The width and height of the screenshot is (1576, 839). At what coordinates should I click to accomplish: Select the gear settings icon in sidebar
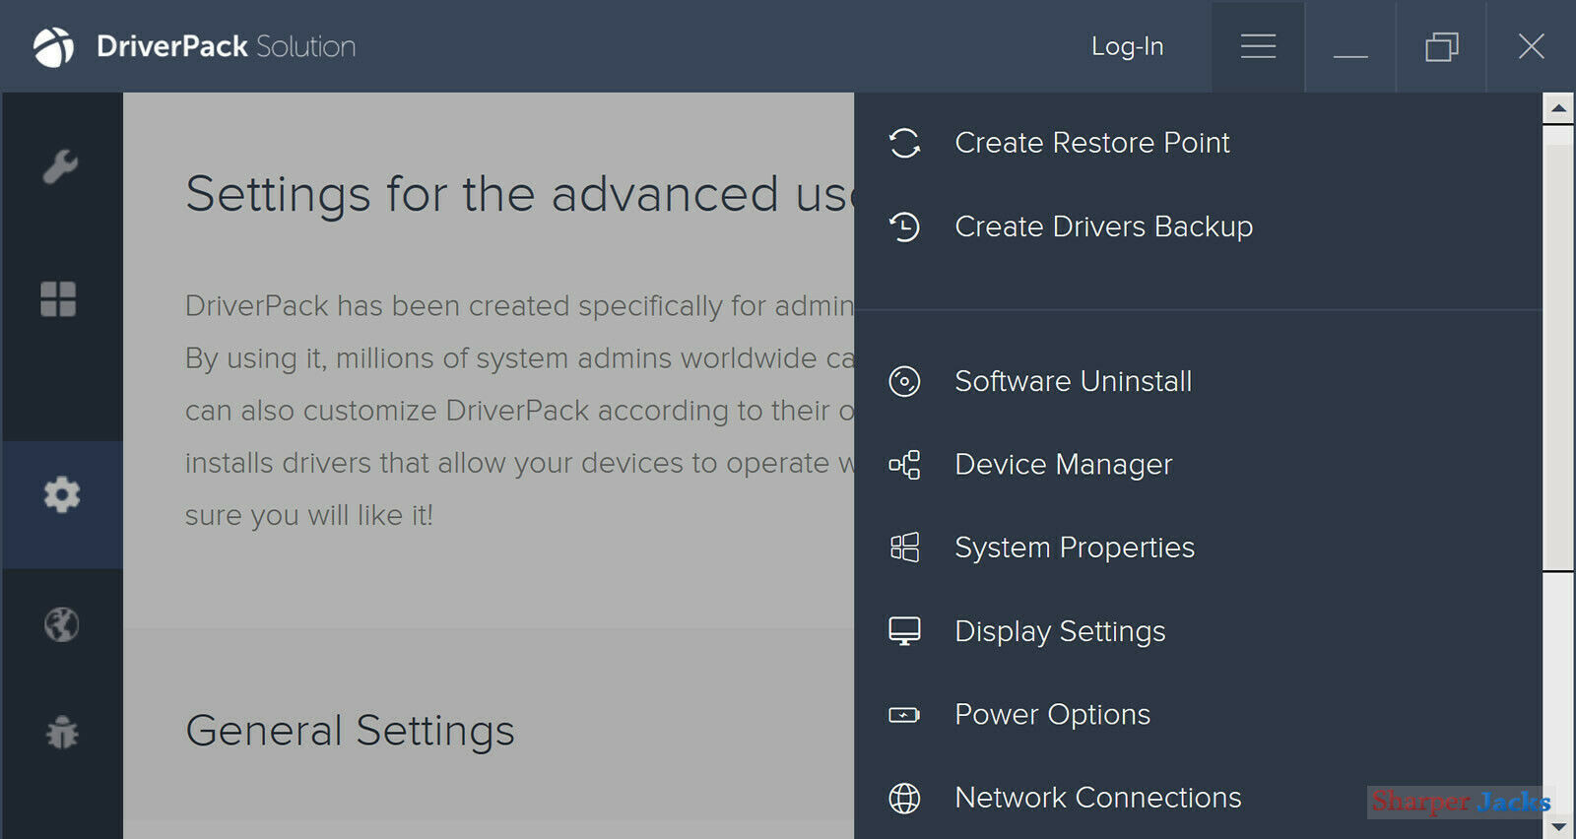[x=62, y=494]
